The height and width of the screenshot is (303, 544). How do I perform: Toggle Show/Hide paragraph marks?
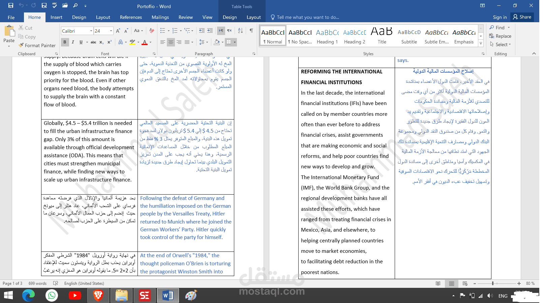click(251, 31)
